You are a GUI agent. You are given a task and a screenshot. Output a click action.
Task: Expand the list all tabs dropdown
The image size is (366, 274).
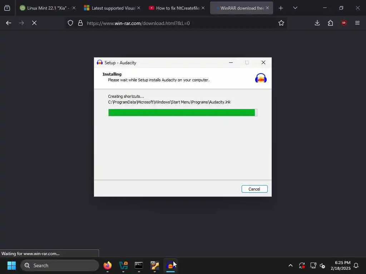pos(295,8)
